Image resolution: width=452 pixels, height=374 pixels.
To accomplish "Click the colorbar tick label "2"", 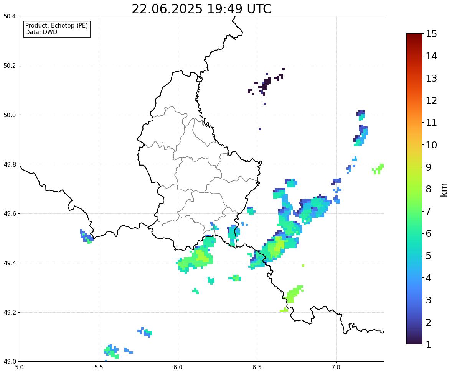I will click(x=428, y=322).
